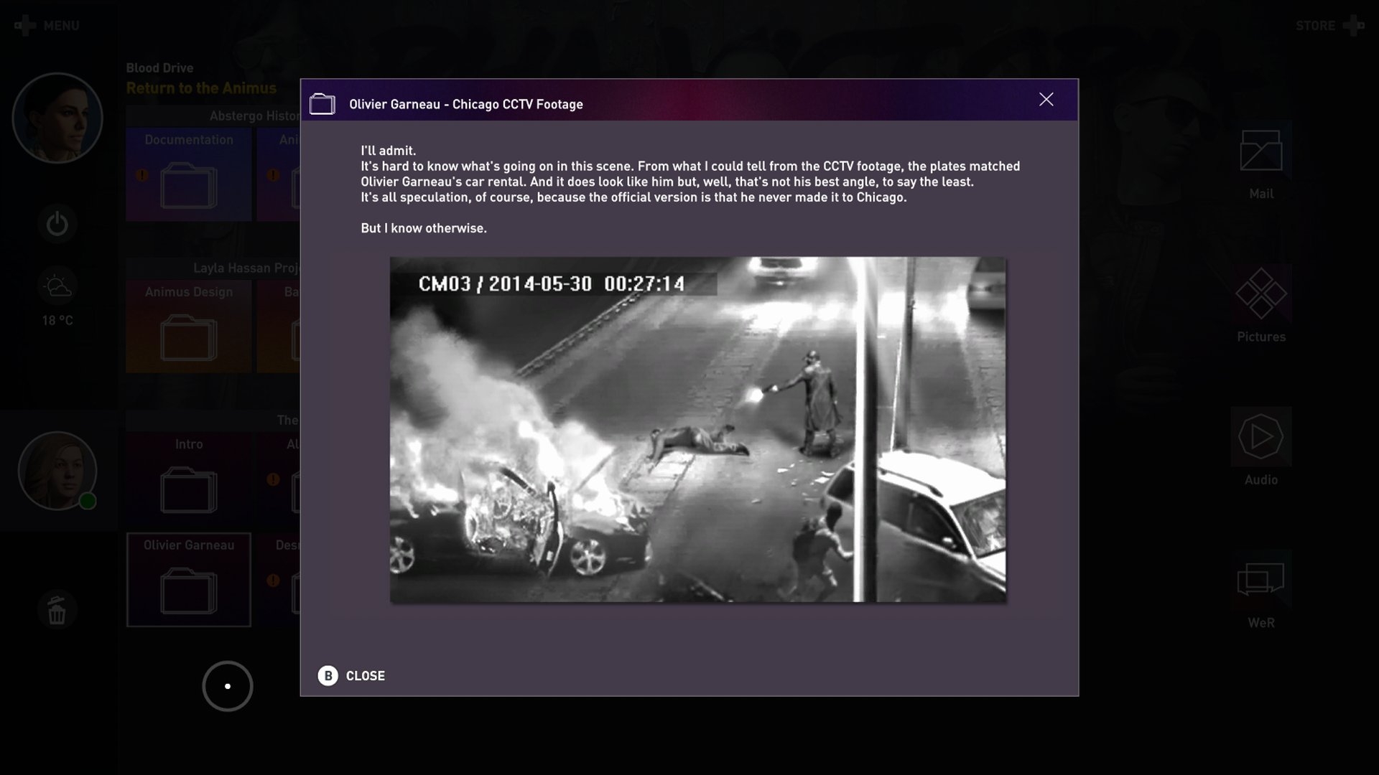The image size is (1379, 775).
Task: Dismiss the CCTV popup with the X
Action: 1047,99
